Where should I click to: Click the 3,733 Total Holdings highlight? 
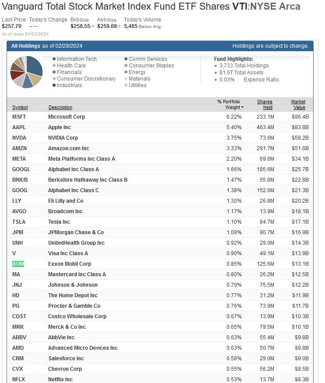(x=244, y=66)
